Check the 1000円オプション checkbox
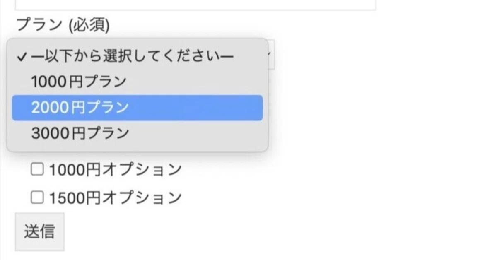 coord(38,169)
